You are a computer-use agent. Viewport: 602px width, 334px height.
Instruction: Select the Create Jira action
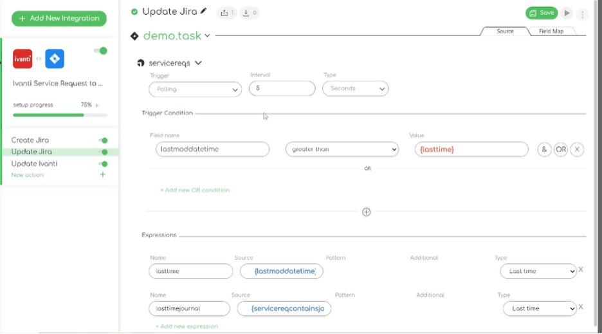tap(30, 140)
